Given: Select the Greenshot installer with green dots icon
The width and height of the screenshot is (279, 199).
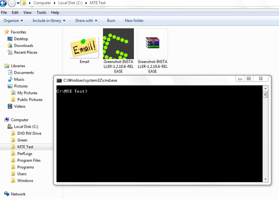Looking at the screenshot, I should click(x=118, y=44).
